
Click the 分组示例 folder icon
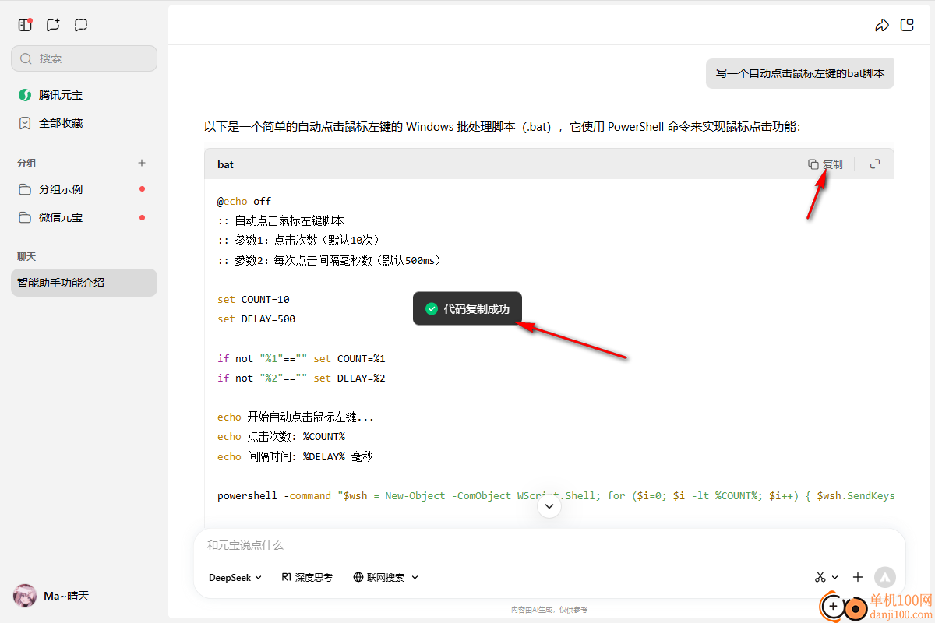(x=25, y=189)
